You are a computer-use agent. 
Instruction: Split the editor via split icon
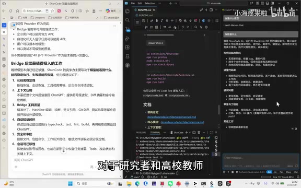coord(211,10)
